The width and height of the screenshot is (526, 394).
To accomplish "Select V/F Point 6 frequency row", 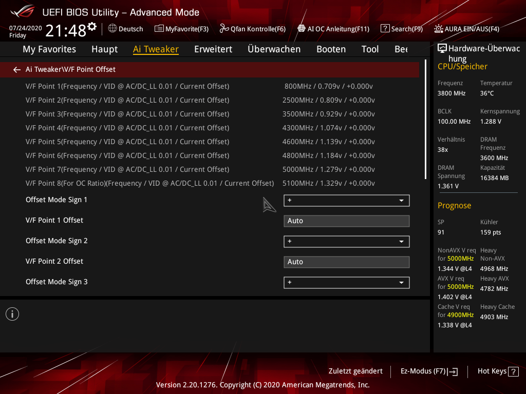I will click(210, 155).
